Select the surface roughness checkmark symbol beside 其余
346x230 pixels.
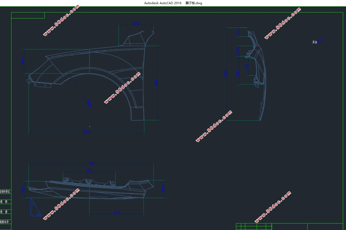point(320,40)
